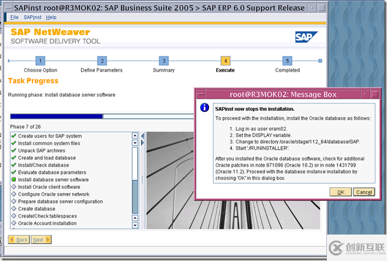
Task: Click scroll up arrow at top of task list
Action: click(135, 135)
